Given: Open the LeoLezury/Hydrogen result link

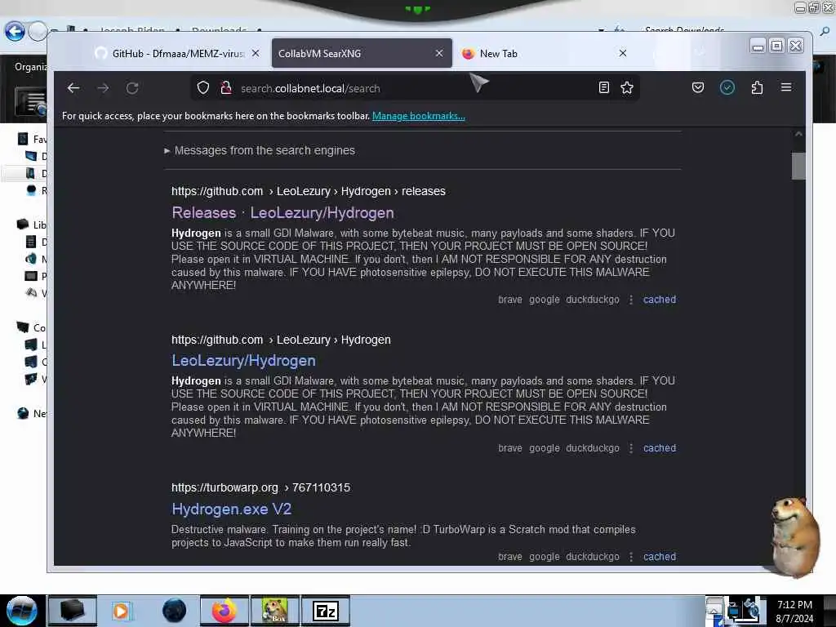Looking at the screenshot, I should 243,360.
